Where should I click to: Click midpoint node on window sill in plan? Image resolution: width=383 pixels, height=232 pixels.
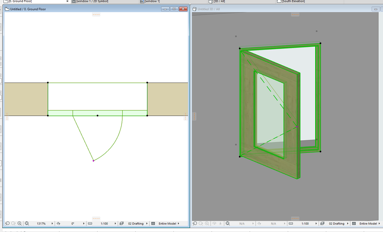(x=97, y=116)
